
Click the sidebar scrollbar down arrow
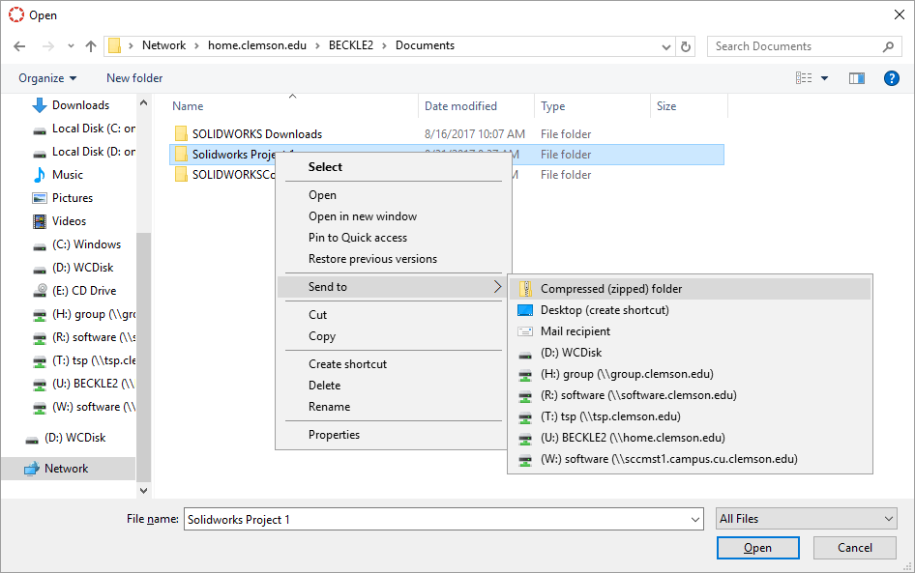143,491
